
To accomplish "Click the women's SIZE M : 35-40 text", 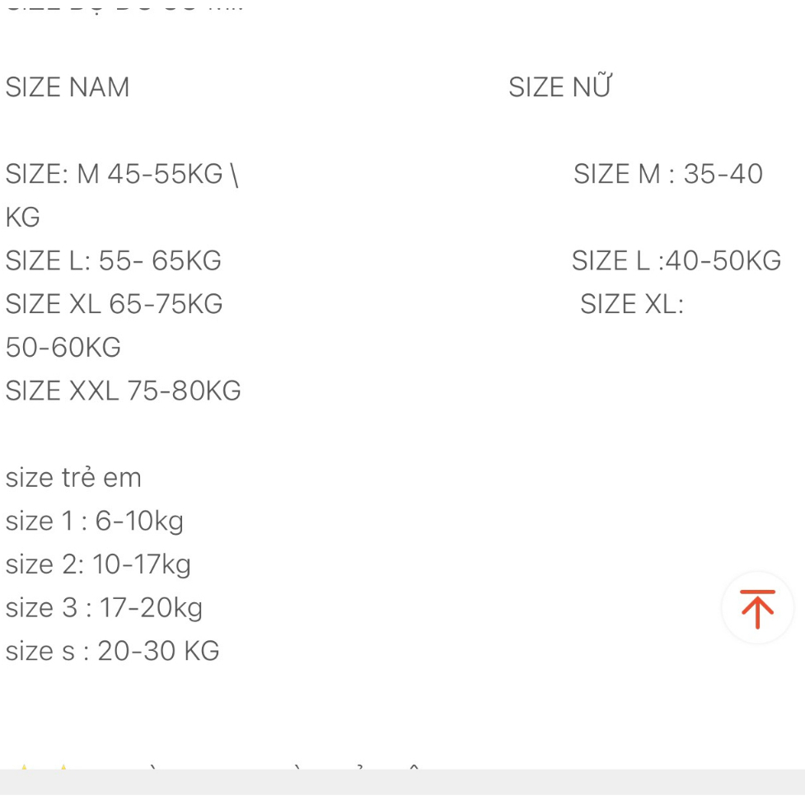I will click(668, 175).
